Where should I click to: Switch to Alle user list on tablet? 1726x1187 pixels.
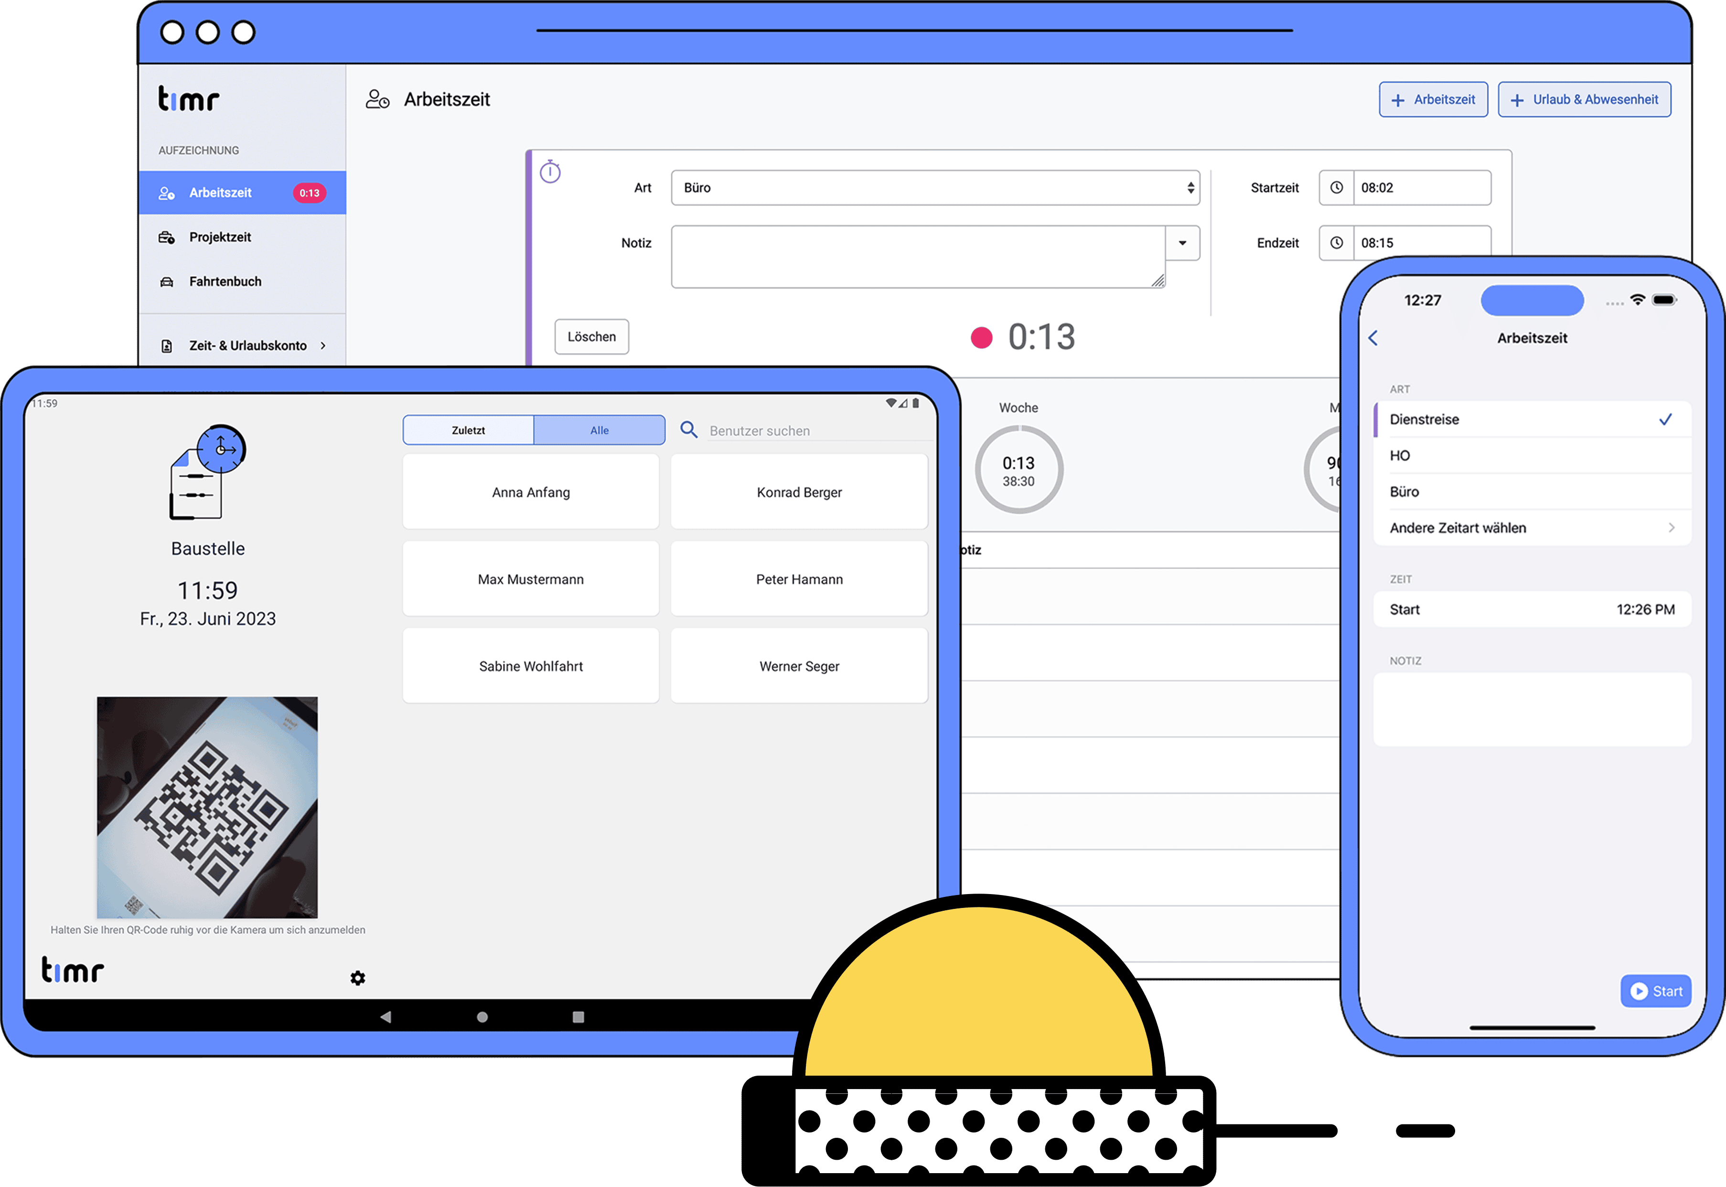click(x=599, y=430)
